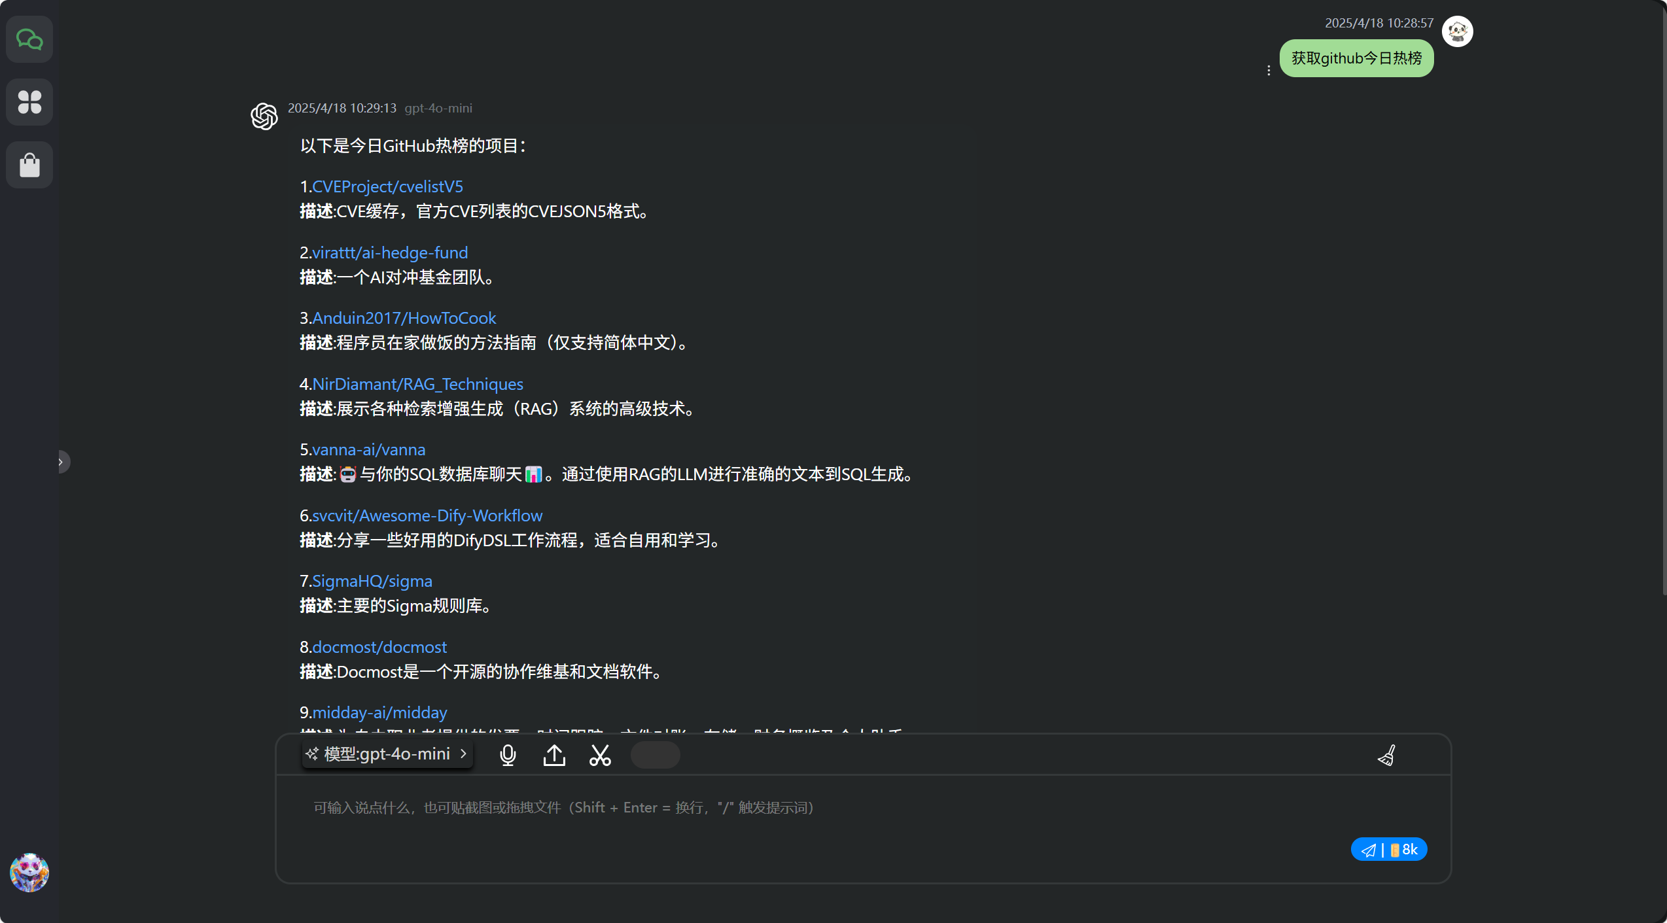Open the svcvit/Awesome-Dify-Workflow link
The height and width of the screenshot is (923, 1667).
point(427,515)
